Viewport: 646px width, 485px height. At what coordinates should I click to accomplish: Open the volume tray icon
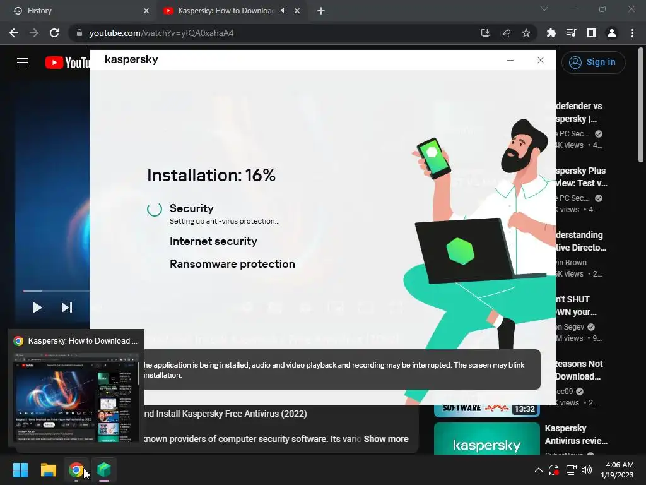[x=587, y=470]
